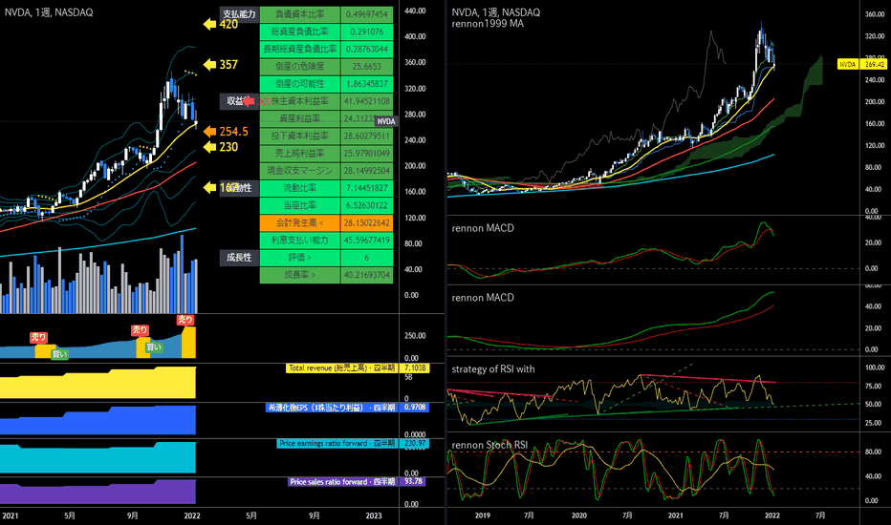Click the value 0.49697454 in the table

[366, 14]
